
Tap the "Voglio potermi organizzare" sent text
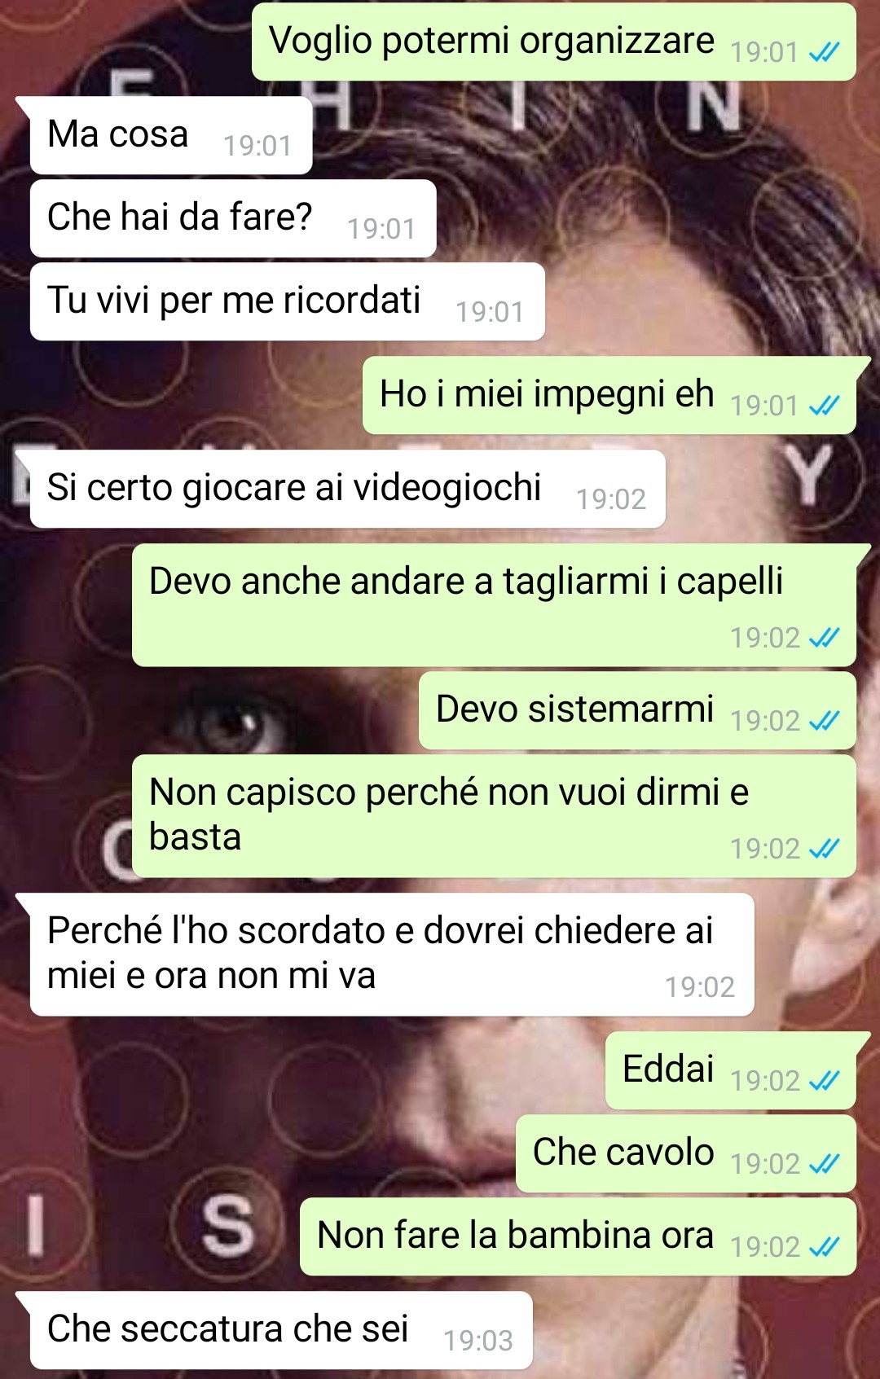[492, 41]
